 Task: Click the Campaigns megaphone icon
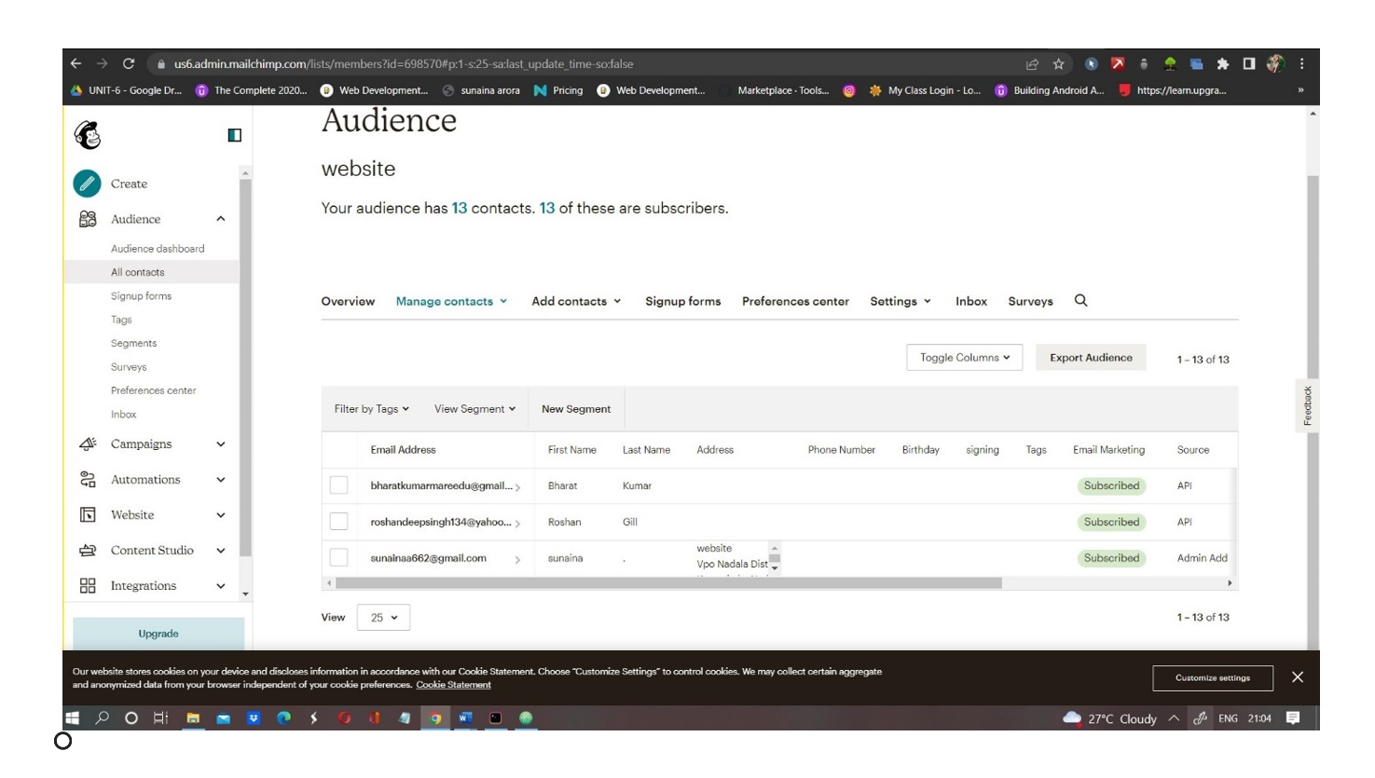click(88, 444)
